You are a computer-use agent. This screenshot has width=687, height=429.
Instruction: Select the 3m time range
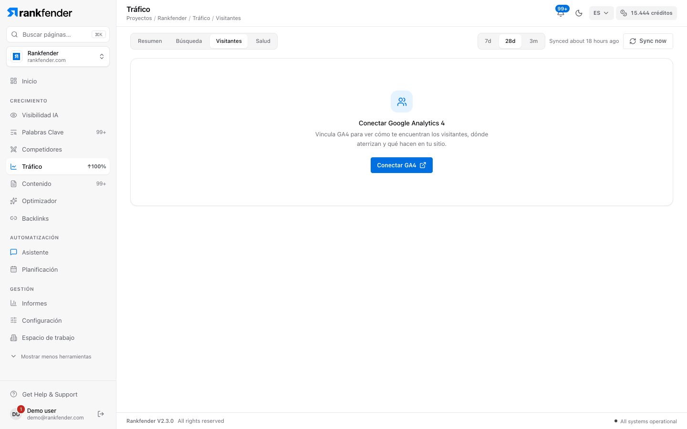(533, 41)
